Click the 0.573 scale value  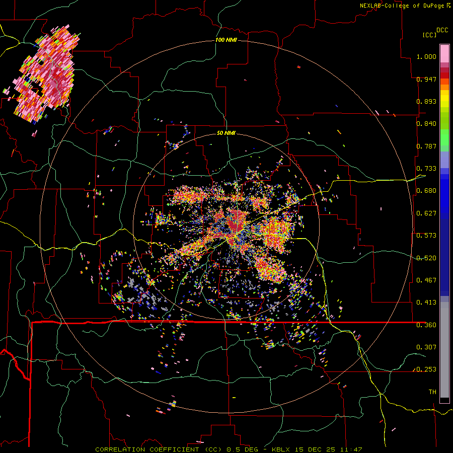tap(426, 236)
